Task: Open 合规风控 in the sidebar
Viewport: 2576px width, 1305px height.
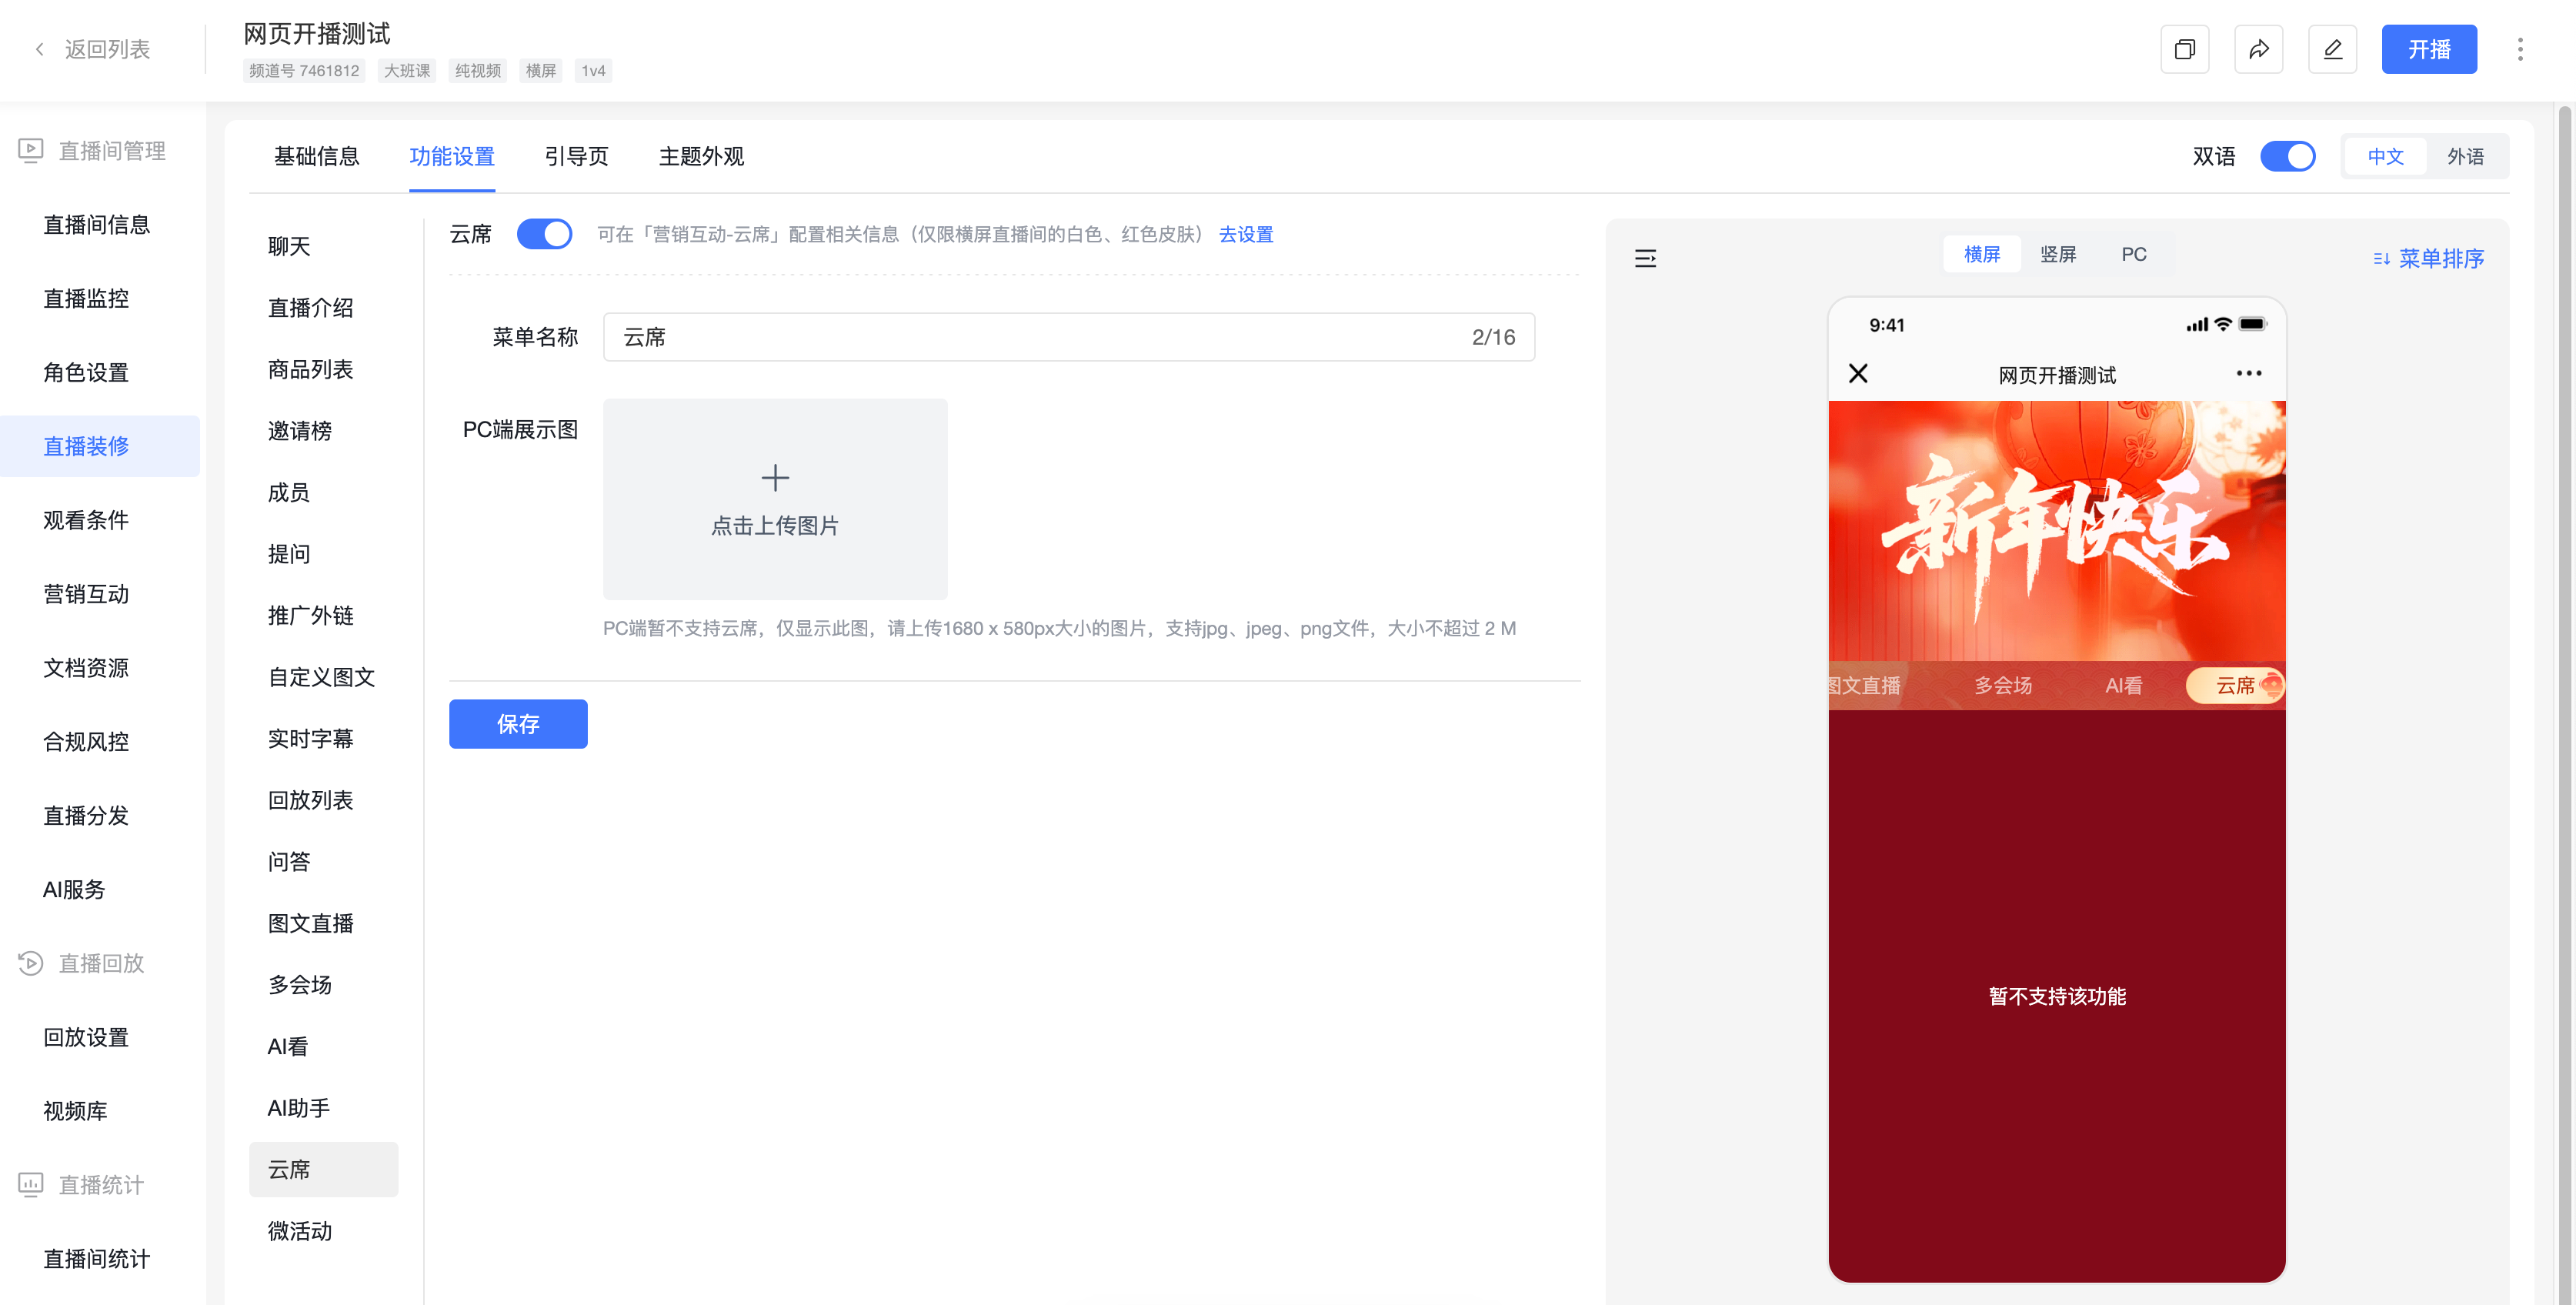Action: (x=86, y=742)
